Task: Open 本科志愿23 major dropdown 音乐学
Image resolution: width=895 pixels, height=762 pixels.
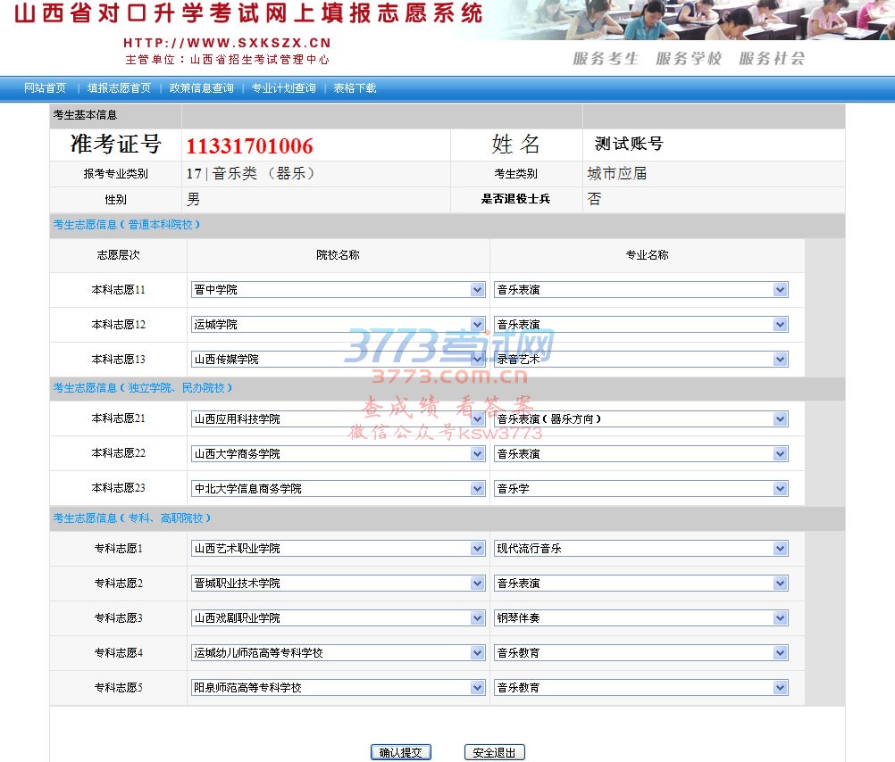Action: [x=640, y=489]
